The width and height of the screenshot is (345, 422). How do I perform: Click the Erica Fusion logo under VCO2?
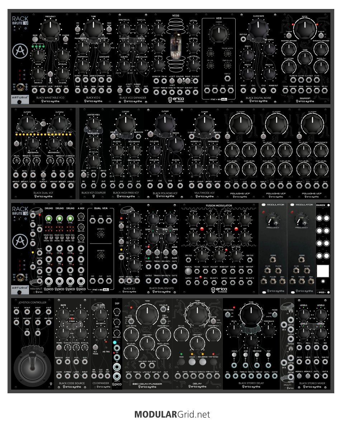click(176, 99)
